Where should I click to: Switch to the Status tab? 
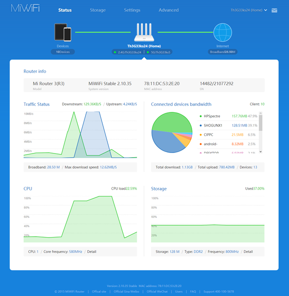tap(65, 10)
